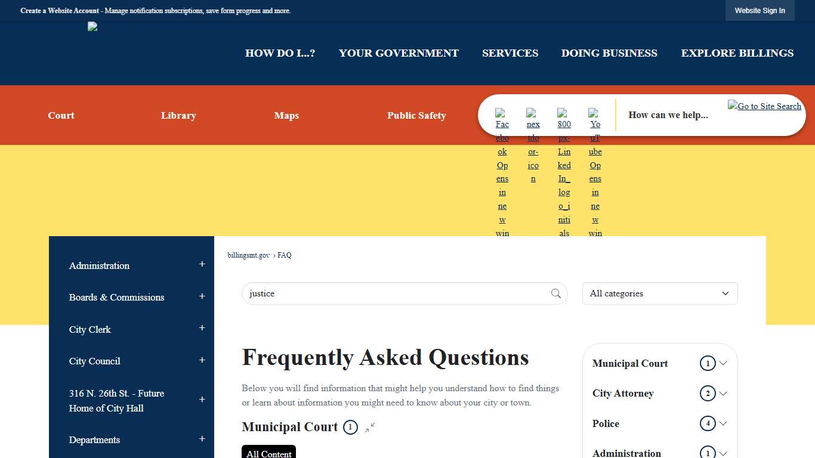The image size is (815, 458).
Task: Click the YouTube icon
Action: (595, 117)
